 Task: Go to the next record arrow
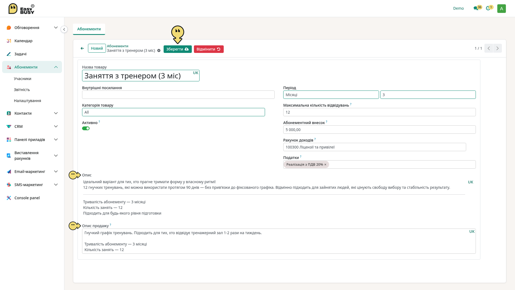(x=498, y=48)
